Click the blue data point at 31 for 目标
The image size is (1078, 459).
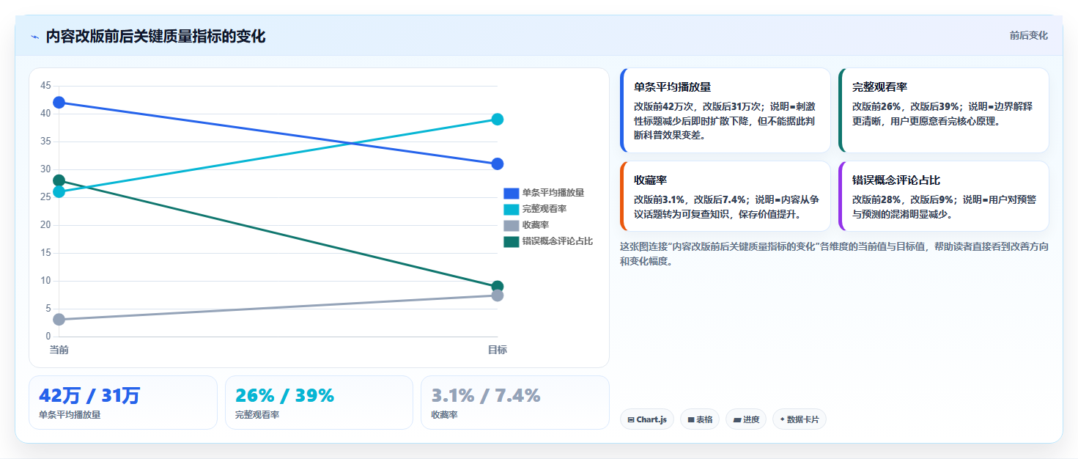(x=497, y=164)
